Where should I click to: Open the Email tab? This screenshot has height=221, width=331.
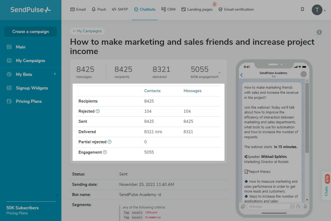tap(78, 9)
